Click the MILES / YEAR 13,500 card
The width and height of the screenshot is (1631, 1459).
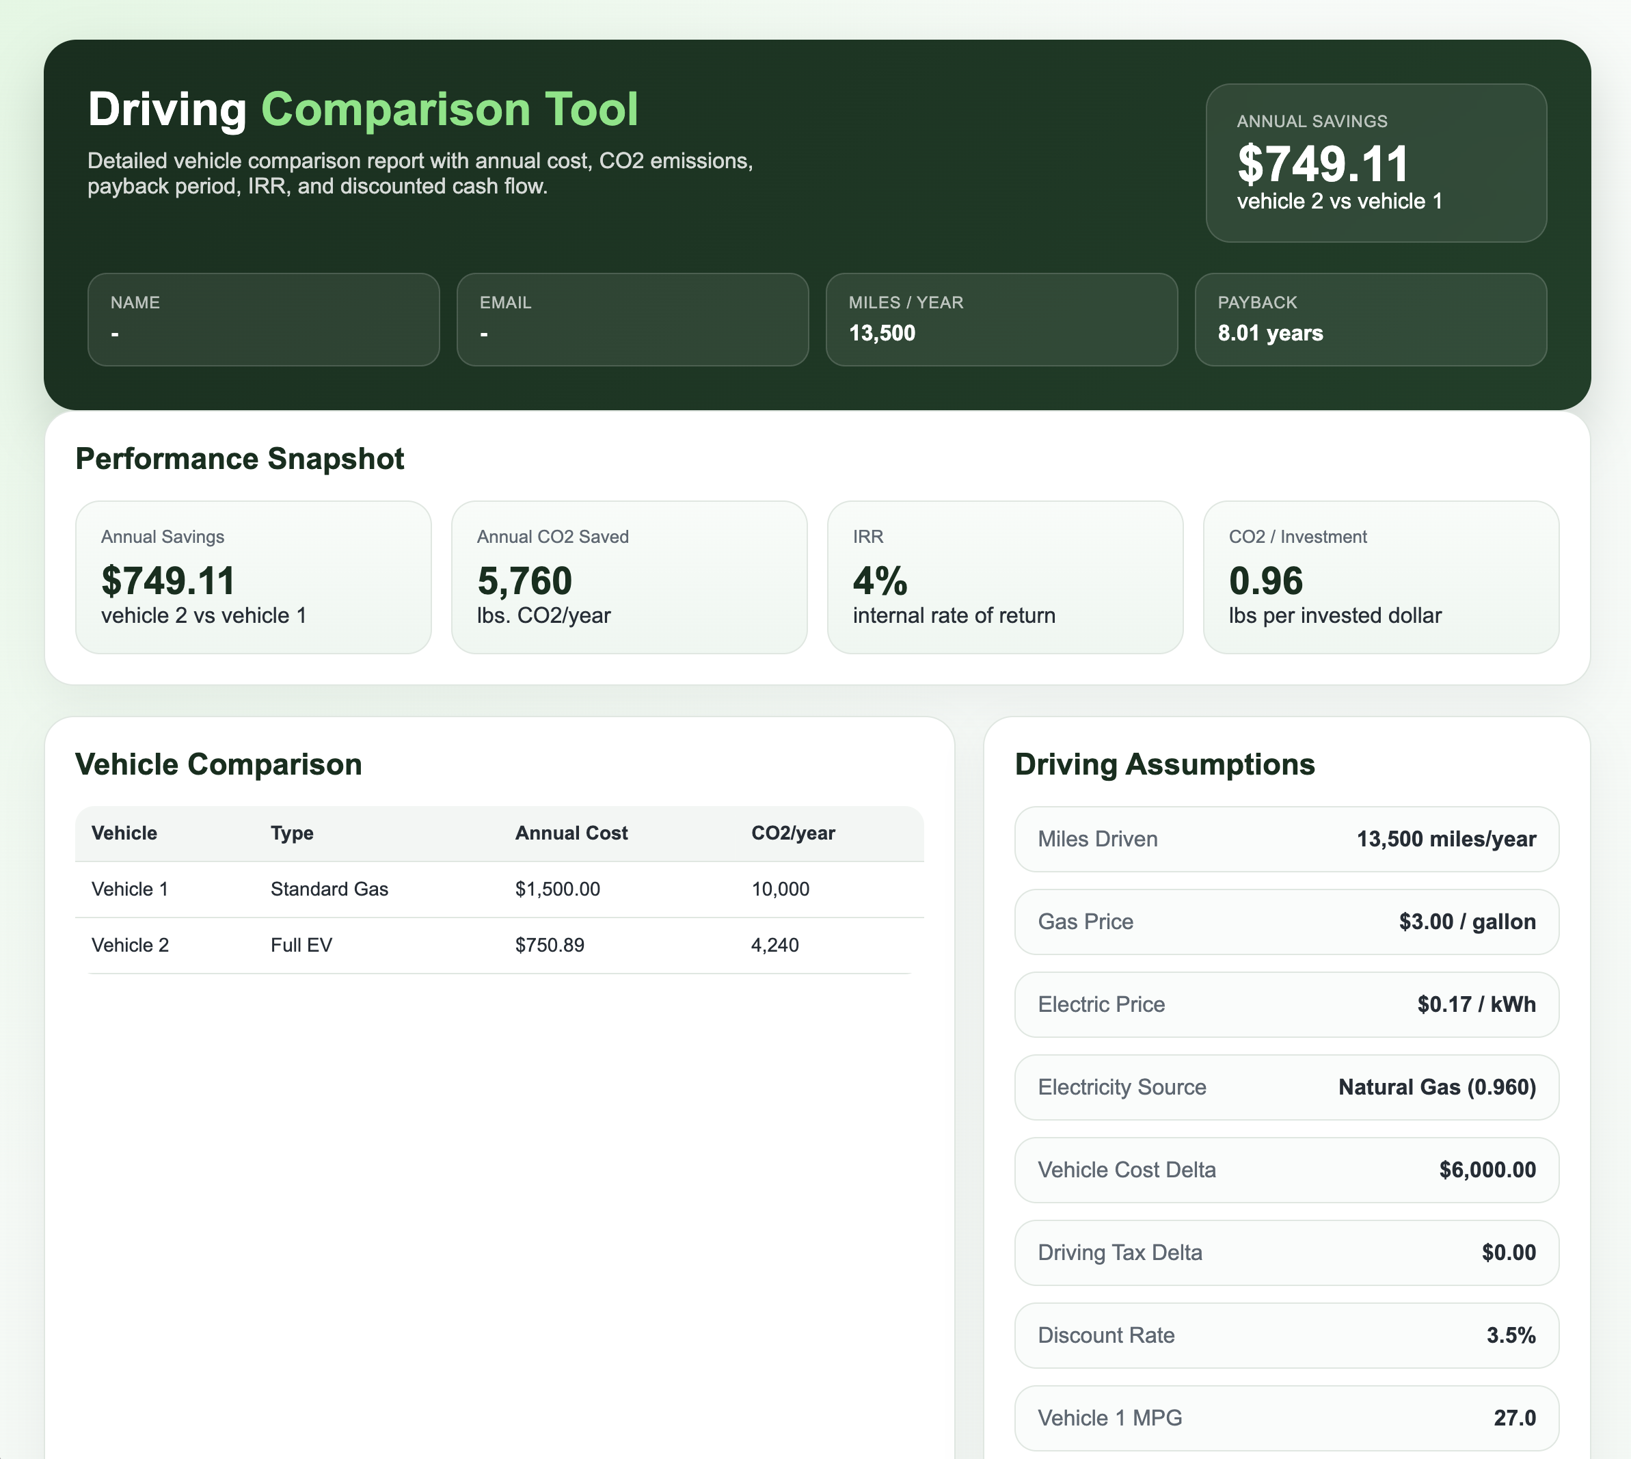1001,319
